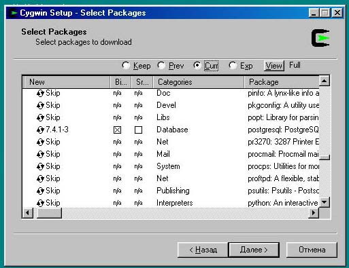Click the horizontal scrollbar thumb
Viewport: 349px width, 268px height.
(49, 213)
